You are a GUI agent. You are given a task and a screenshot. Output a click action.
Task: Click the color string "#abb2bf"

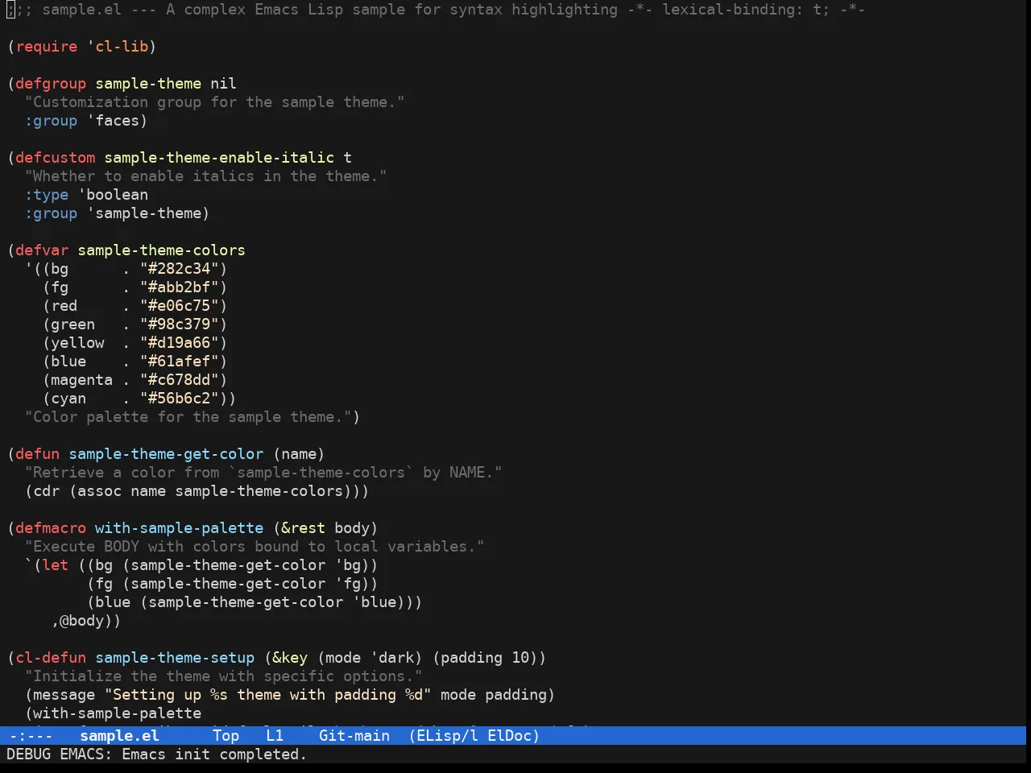(x=180, y=287)
